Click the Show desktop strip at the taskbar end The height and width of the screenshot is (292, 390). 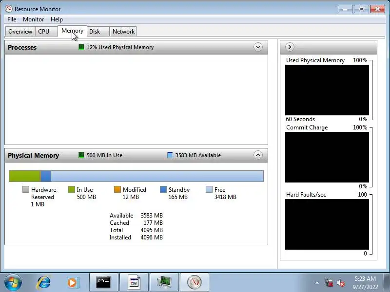[x=387, y=283]
